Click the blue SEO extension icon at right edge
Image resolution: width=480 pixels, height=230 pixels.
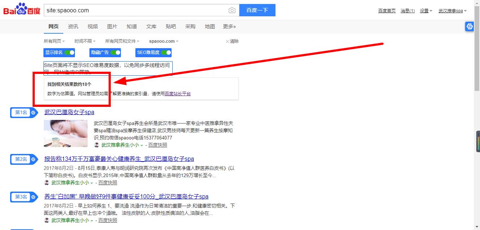(x=470, y=26)
